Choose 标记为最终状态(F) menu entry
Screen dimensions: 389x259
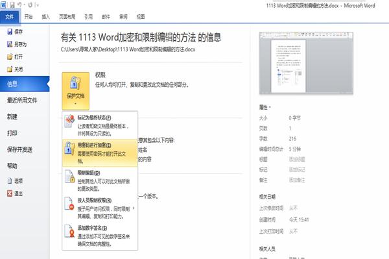[x=100, y=125]
